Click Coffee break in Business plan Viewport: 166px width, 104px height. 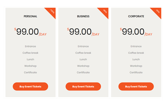(x=83, y=53)
